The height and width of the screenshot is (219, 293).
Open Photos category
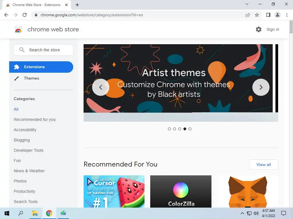[x=20, y=181]
